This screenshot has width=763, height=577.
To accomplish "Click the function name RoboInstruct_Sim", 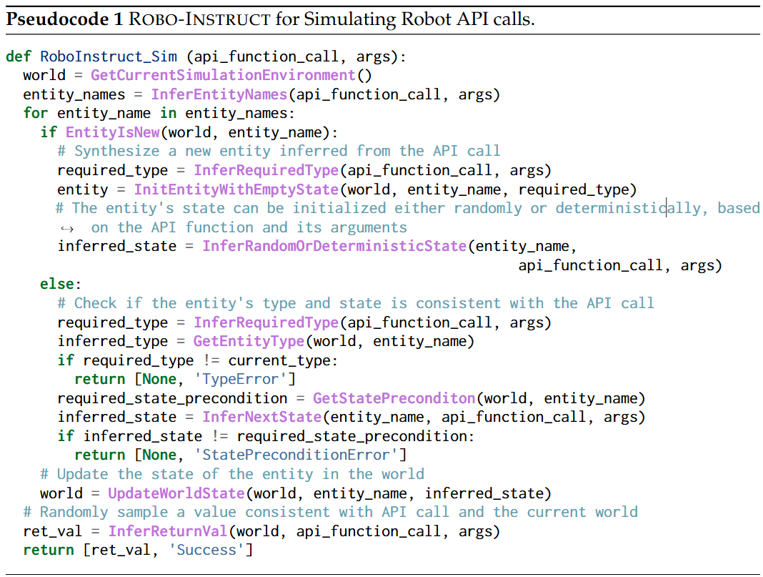I will click(109, 56).
